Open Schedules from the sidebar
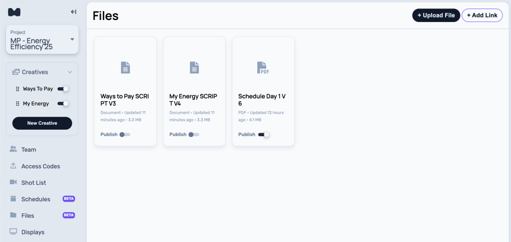Screen dimensions: 511x242 click(35, 199)
